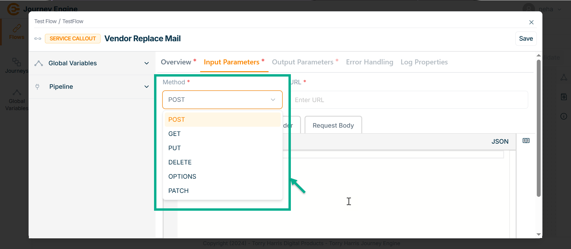Open the Error Handling tab

[x=369, y=62]
